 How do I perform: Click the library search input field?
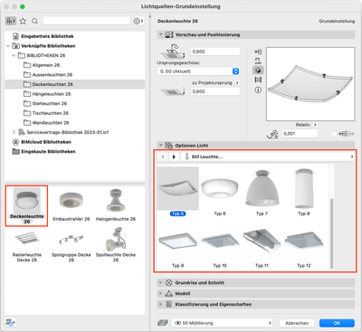tap(87, 21)
